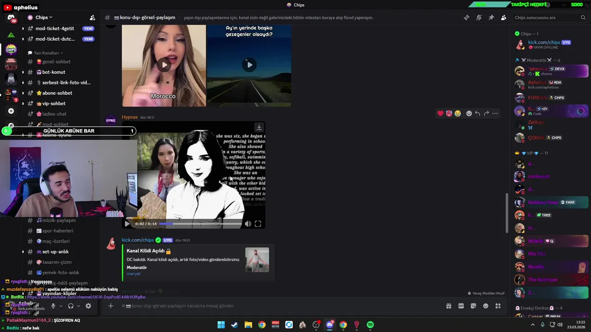Open more options dots on Hypnas message
Screen dimensions: 591x332
click(x=495, y=113)
